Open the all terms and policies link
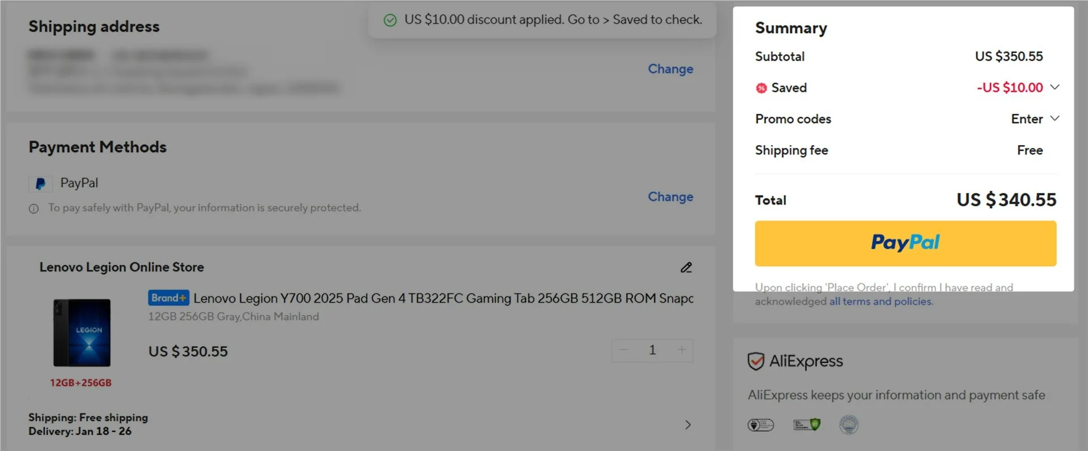 [881, 301]
